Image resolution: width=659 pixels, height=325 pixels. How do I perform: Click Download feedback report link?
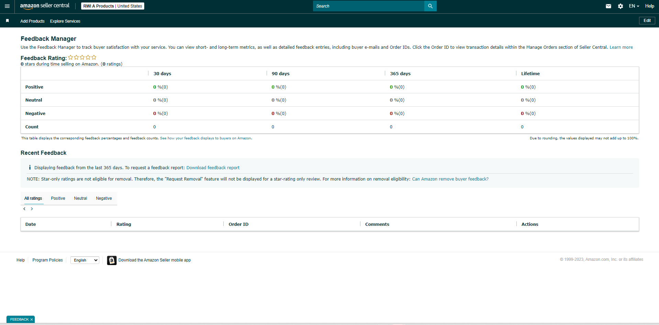pos(213,168)
